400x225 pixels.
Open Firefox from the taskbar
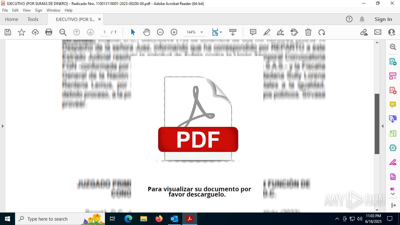coord(159,219)
